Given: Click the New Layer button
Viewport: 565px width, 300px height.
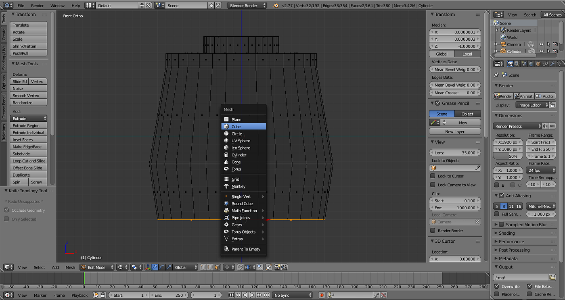Looking at the screenshot, I should 455,131.
